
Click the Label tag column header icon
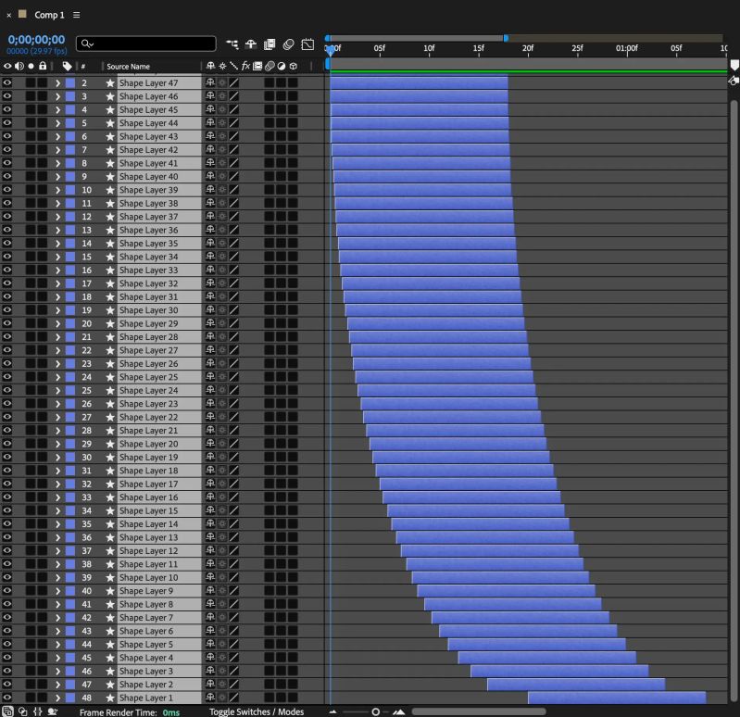(67, 66)
